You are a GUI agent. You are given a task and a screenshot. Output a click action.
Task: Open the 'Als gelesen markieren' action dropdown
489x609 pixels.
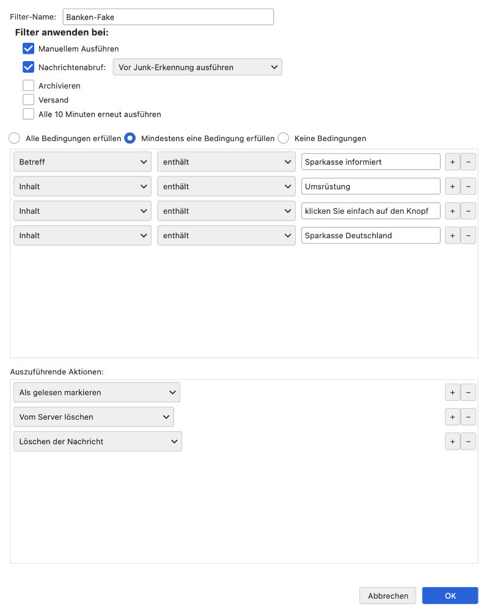[97, 392]
